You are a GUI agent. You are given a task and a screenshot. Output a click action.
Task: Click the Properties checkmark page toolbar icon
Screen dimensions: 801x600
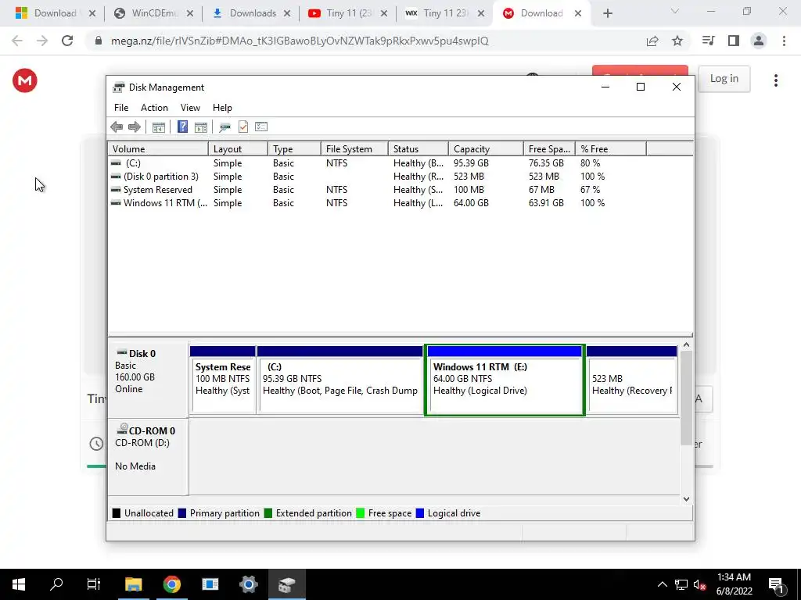(x=243, y=127)
